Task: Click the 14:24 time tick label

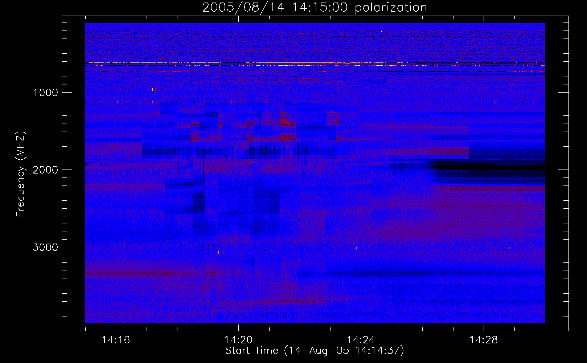Action: pyautogui.click(x=361, y=340)
